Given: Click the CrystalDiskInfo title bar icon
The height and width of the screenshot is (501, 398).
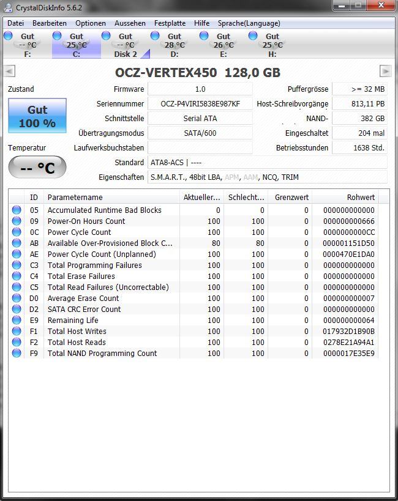Looking at the screenshot, I should [8, 7].
